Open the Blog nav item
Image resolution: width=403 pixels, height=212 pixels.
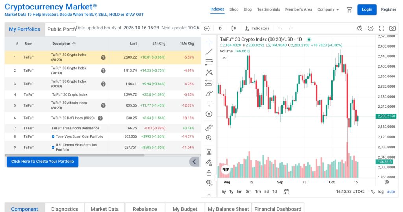click(x=248, y=9)
